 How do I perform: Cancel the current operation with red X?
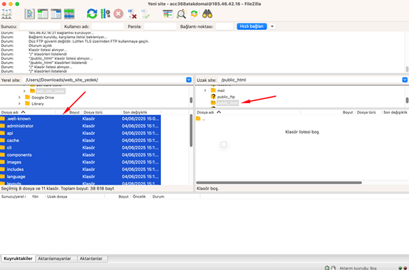(119, 14)
